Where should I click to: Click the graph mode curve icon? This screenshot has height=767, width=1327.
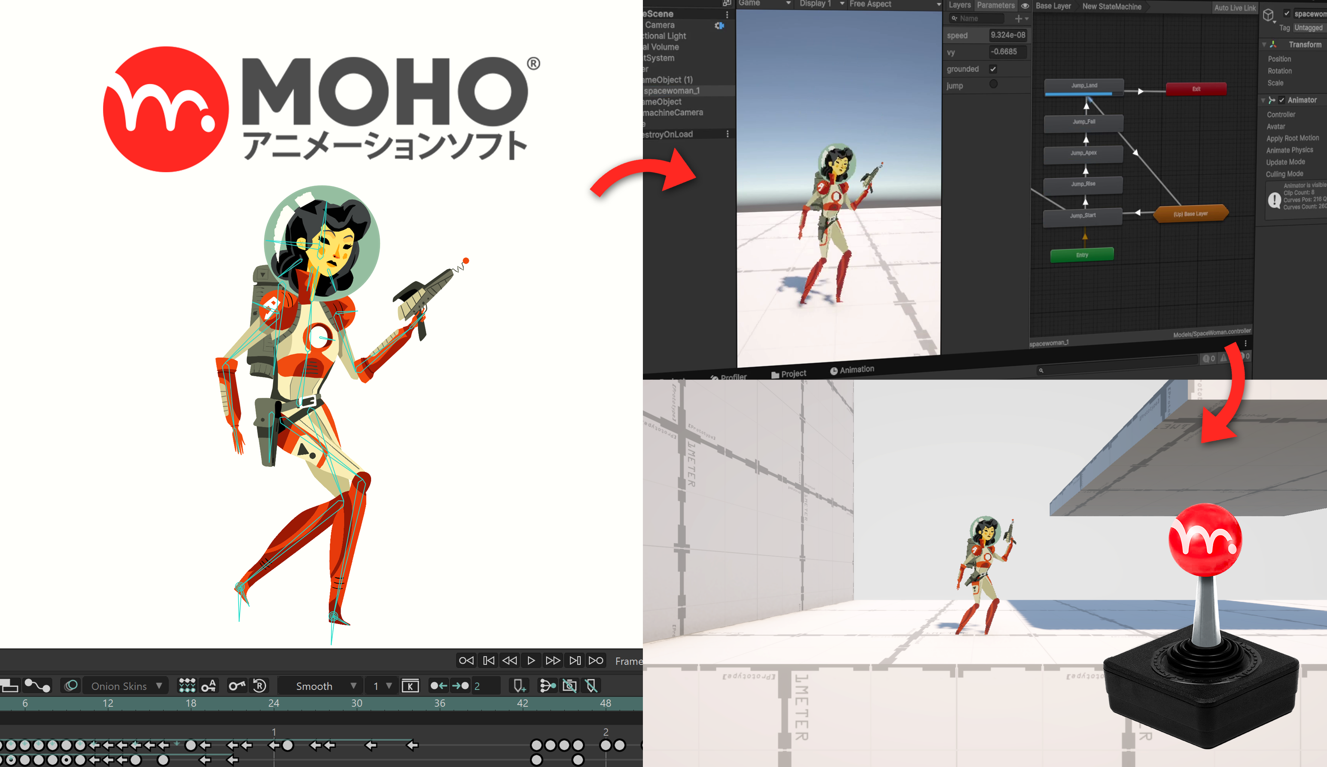tap(37, 685)
